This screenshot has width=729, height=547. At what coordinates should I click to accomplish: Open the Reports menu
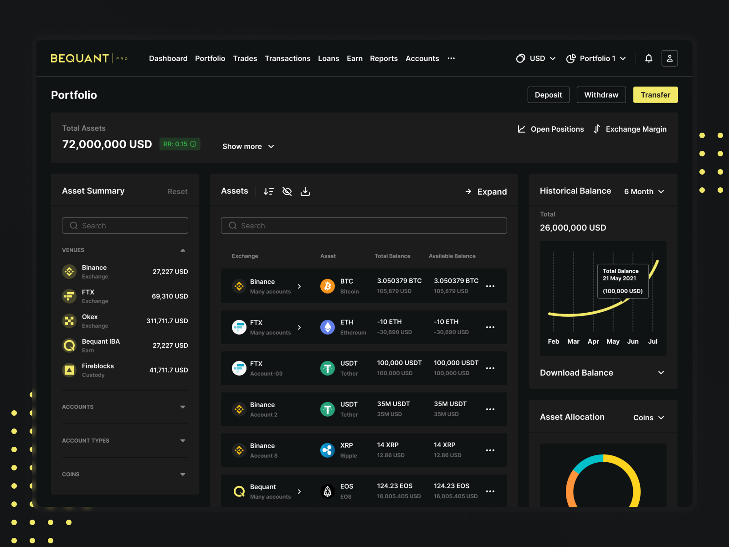[384, 58]
